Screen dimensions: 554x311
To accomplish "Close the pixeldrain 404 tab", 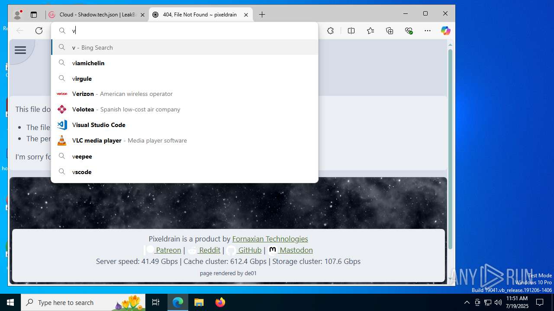I will (246, 15).
